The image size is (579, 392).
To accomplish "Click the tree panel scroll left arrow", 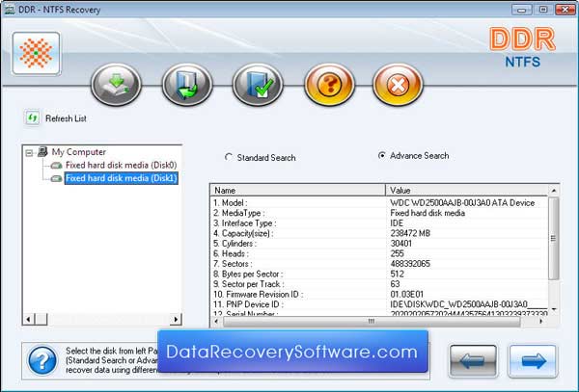I will tap(28, 319).
